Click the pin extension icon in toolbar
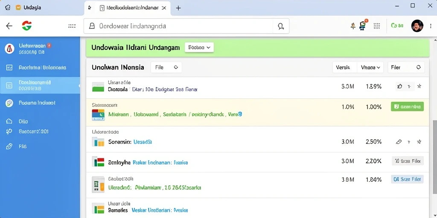Image resolution: width=437 pixels, height=218 pixels. 353,26
